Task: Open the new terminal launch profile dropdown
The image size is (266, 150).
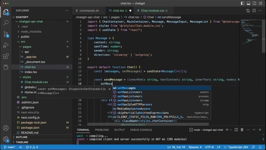Action: [231, 130]
